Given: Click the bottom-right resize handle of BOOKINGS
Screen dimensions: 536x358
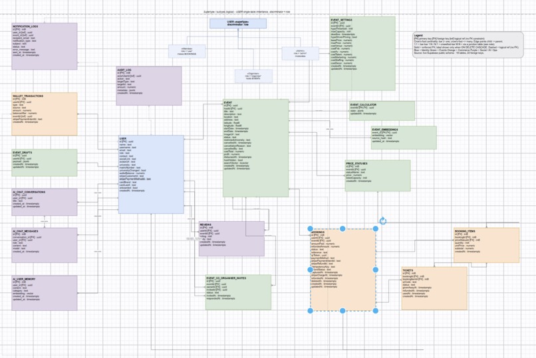Looking at the screenshot, I should pos(375,311).
